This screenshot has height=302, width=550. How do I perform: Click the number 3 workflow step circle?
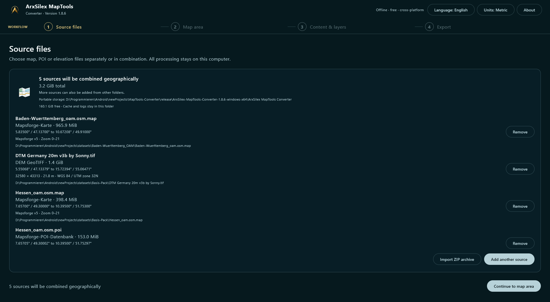302,27
